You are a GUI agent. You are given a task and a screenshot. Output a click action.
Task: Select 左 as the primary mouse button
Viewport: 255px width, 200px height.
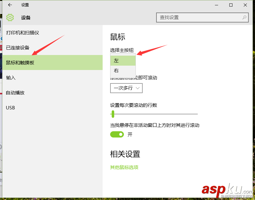(123, 60)
